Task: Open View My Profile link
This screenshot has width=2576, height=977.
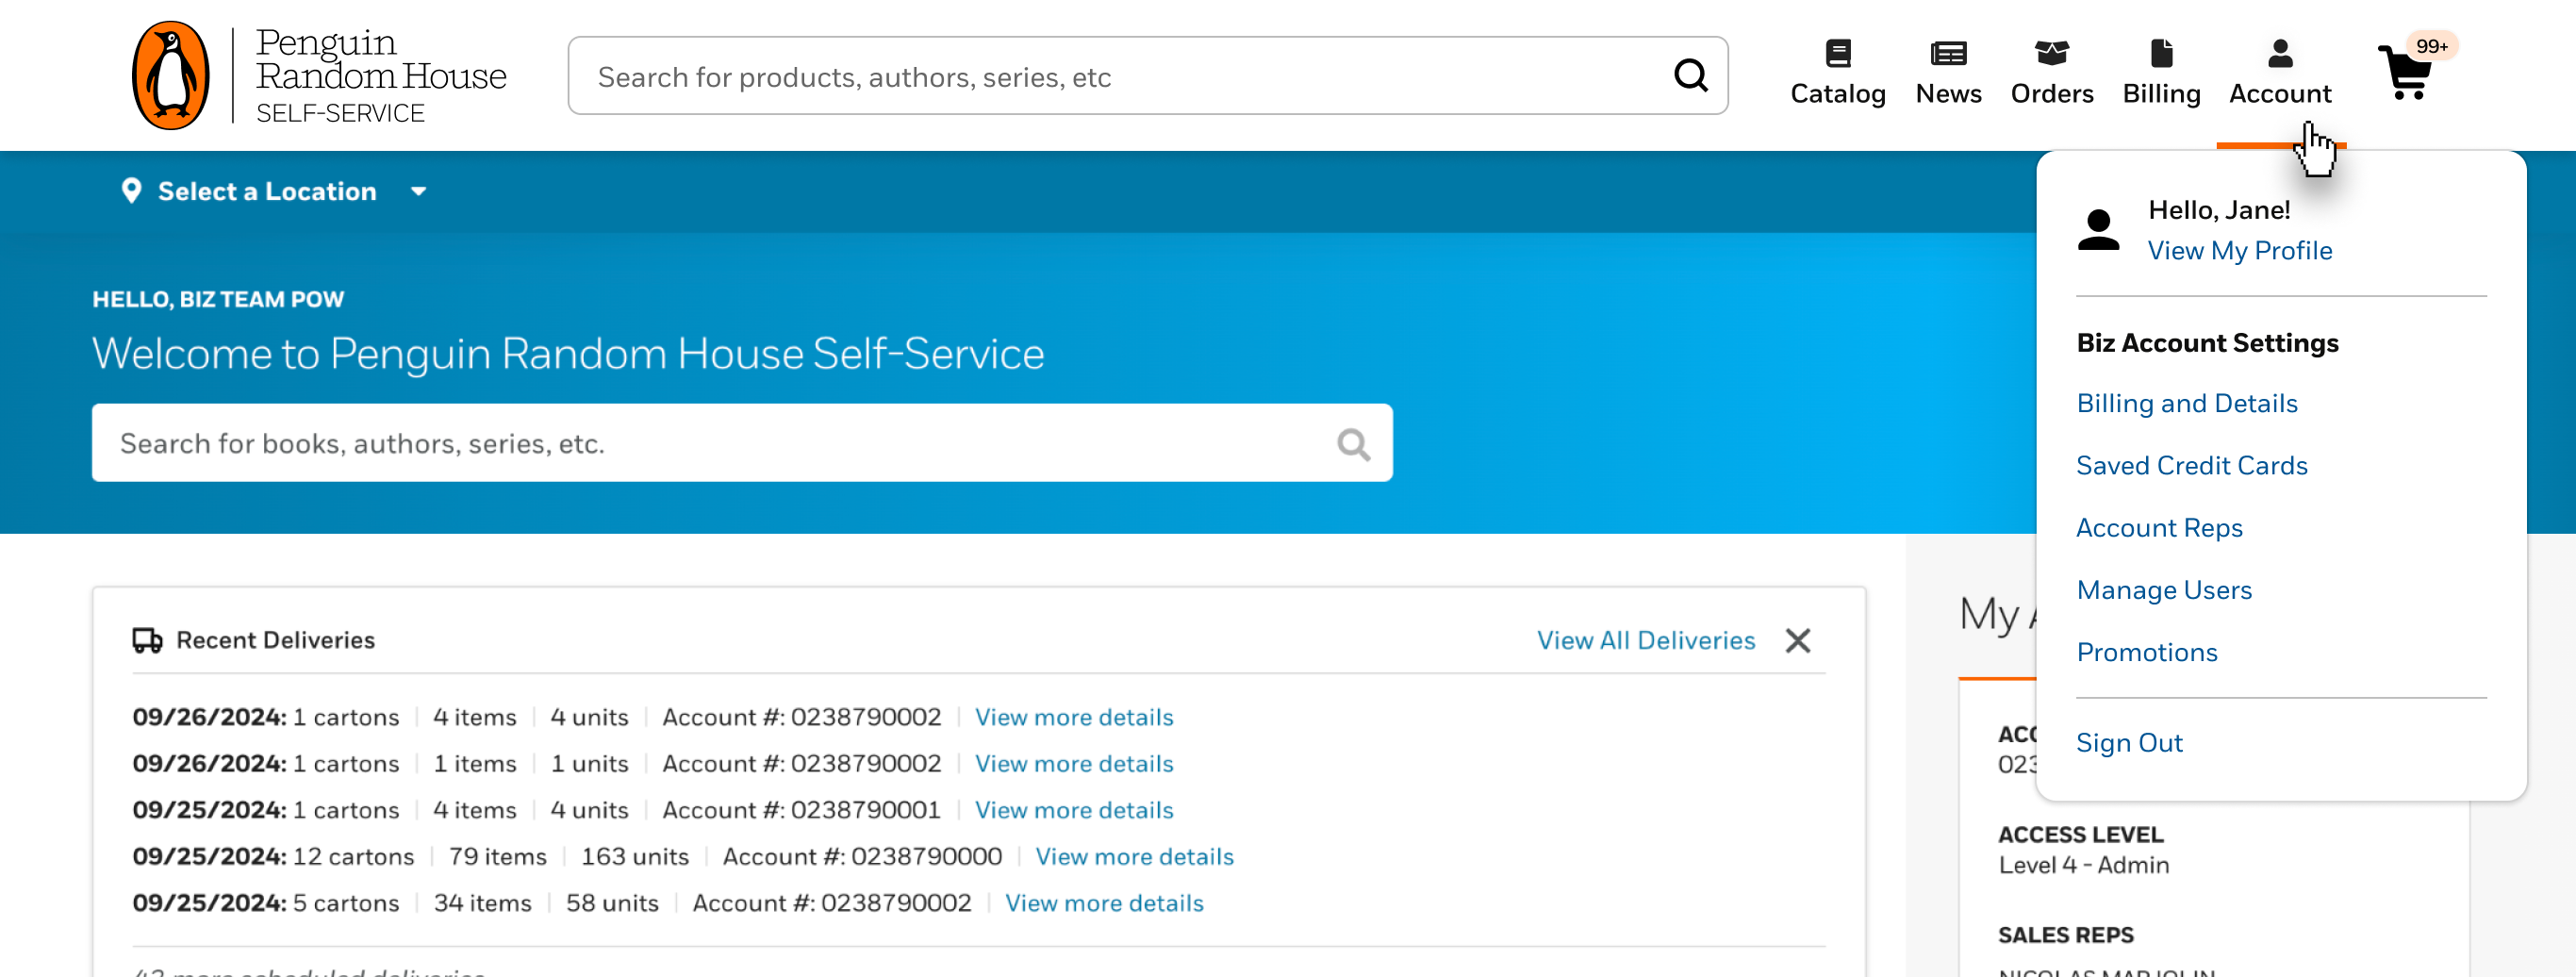Action: [2239, 251]
